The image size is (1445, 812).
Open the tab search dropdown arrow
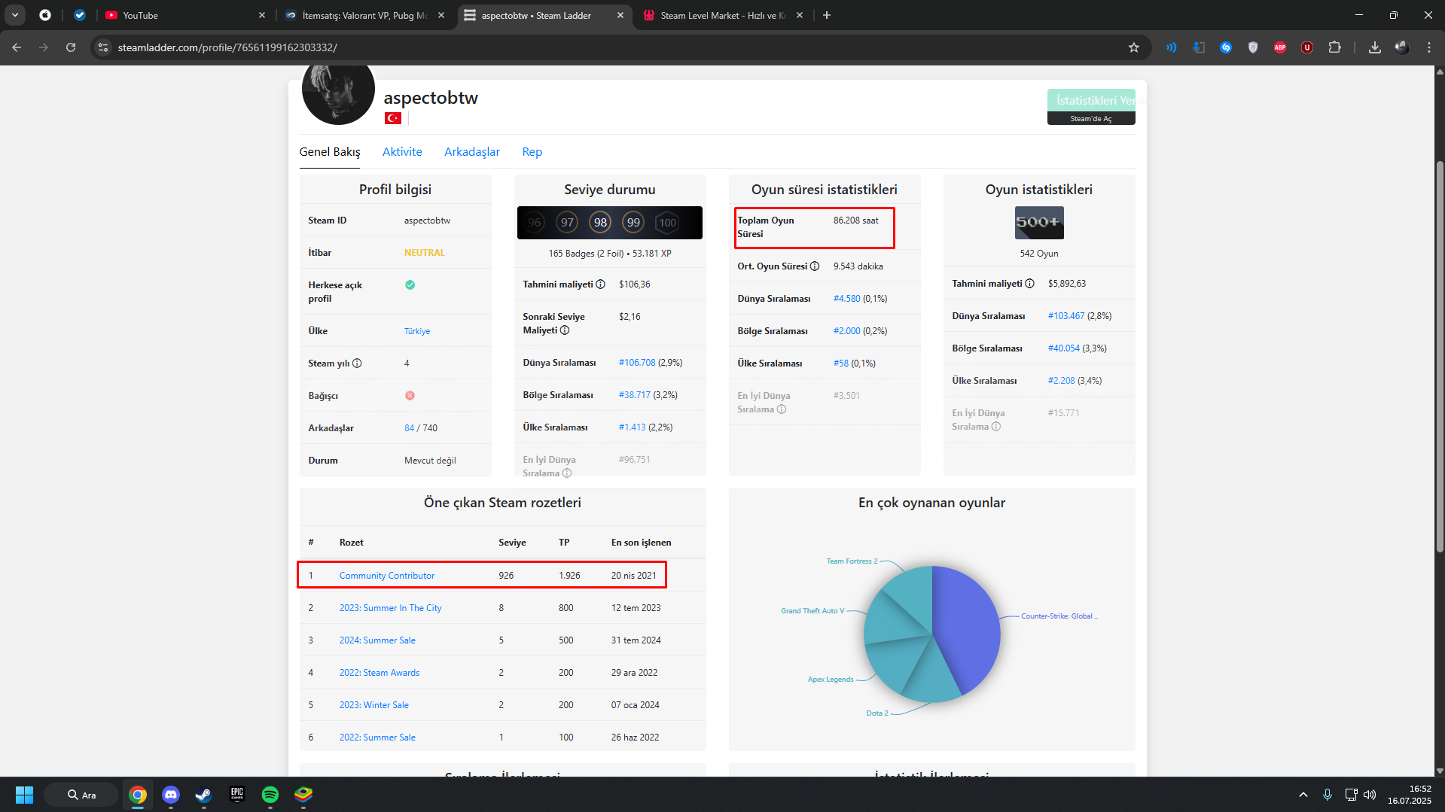click(15, 15)
